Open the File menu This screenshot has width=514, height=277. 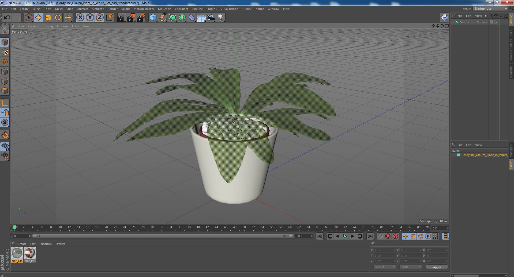click(x=5, y=9)
